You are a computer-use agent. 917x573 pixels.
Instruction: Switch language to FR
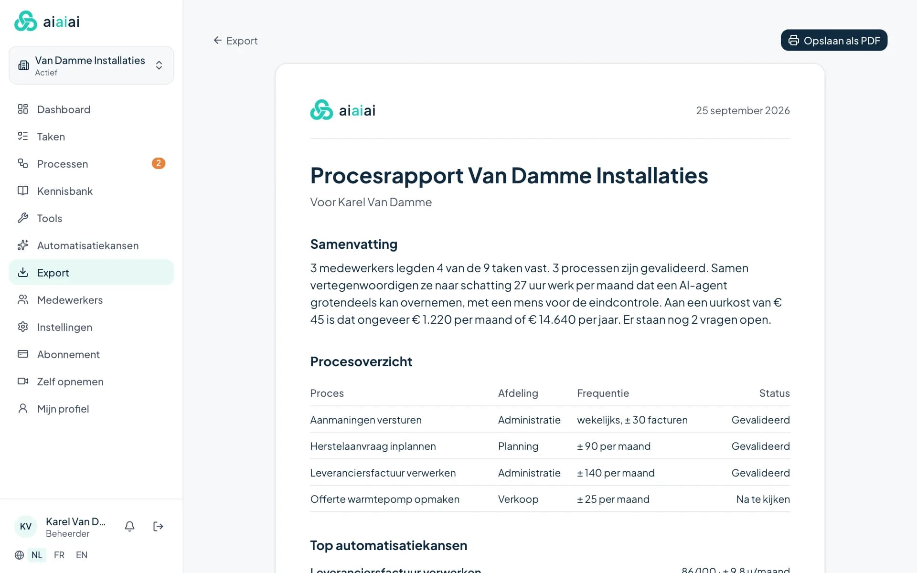pos(59,555)
